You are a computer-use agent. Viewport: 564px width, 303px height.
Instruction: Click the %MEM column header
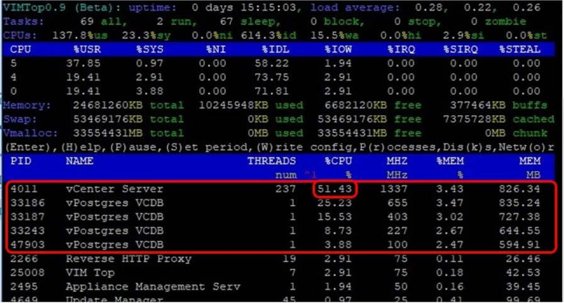pyautogui.click(x=449, y=161)
